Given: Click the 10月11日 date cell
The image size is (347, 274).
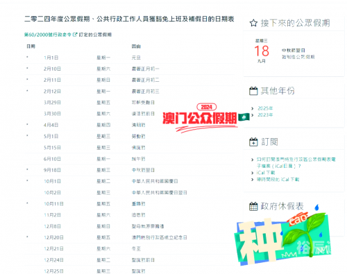Looking at the screenshot, I should [x=53, y=204].
